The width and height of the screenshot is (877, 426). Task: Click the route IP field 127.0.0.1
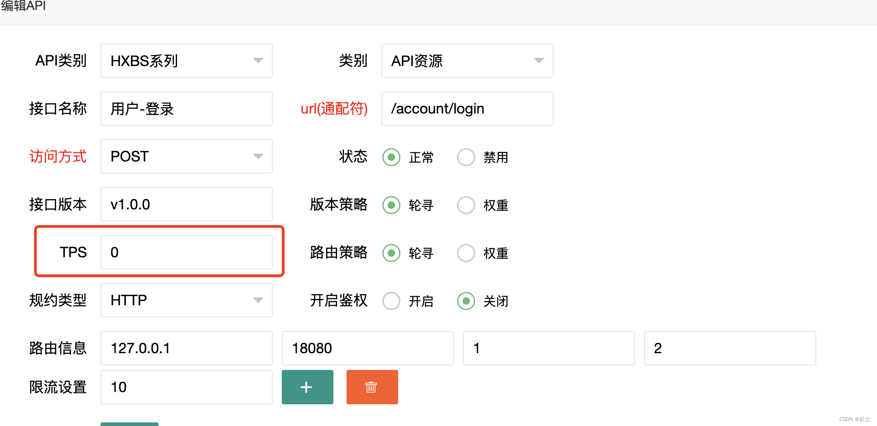pos(186,348)
